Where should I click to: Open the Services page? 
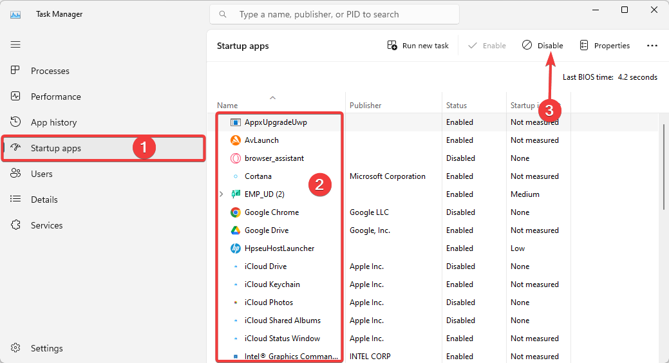coord(103,225)
